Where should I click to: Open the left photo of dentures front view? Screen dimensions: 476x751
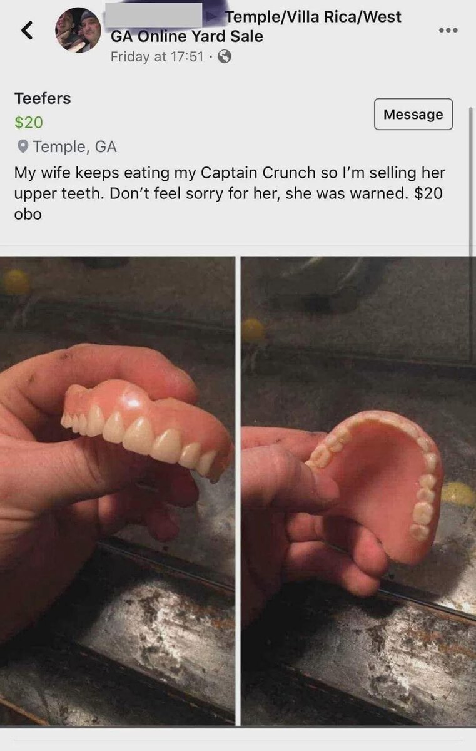(x=118, y=491)
